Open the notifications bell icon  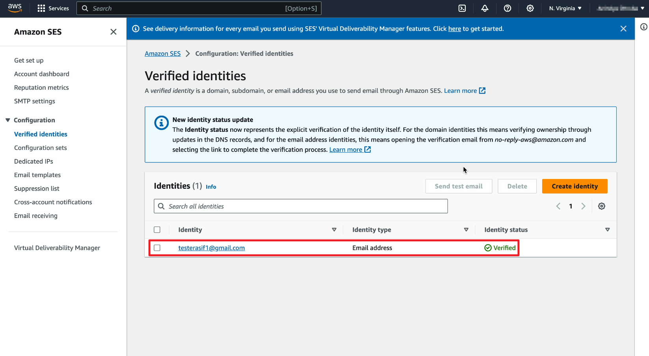pyautogui.click(x=485, y=8)
